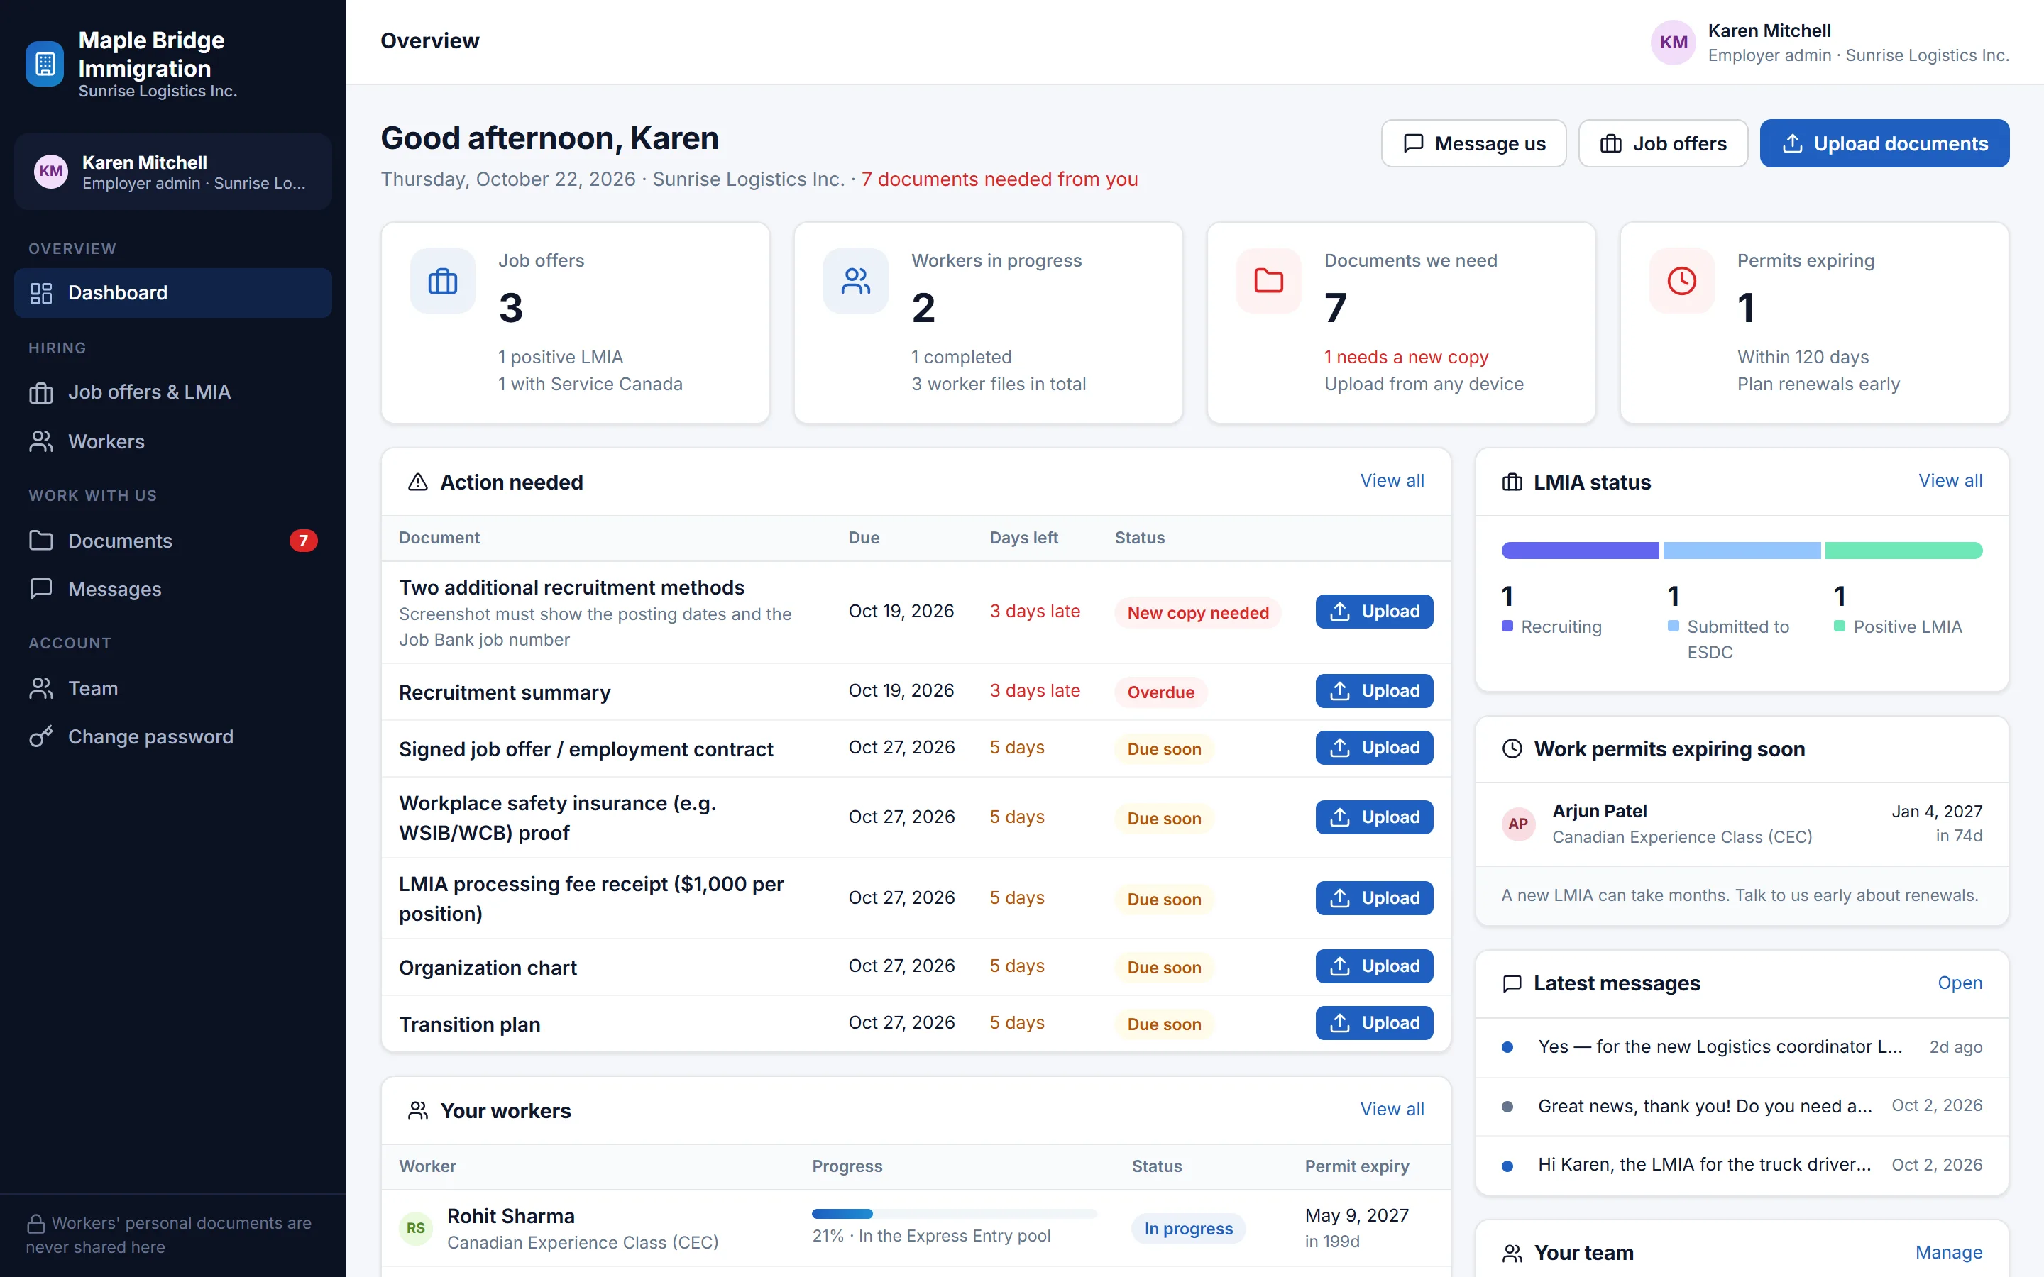Click the clock icon beside Work permits expiring soon
2044x1277 pixels.
point(1512,749)
